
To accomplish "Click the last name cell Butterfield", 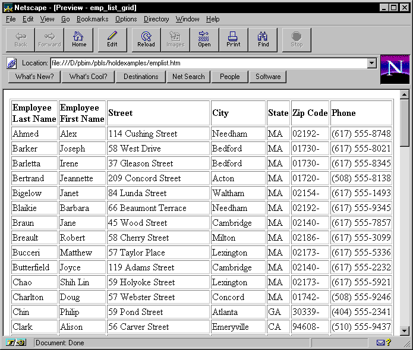I will tap(34, 267).
